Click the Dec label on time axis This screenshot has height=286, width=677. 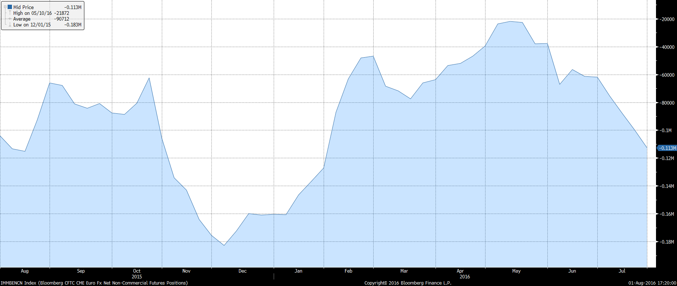coord(243,271)
